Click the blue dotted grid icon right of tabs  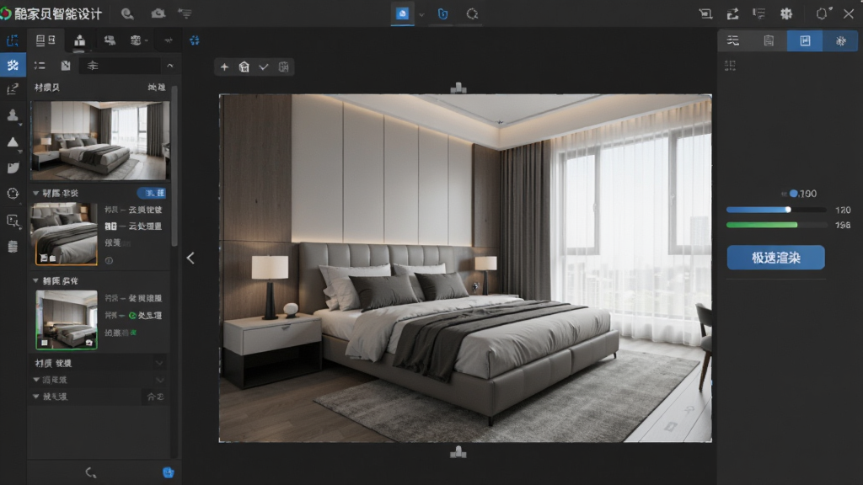(x=195, y=40)
